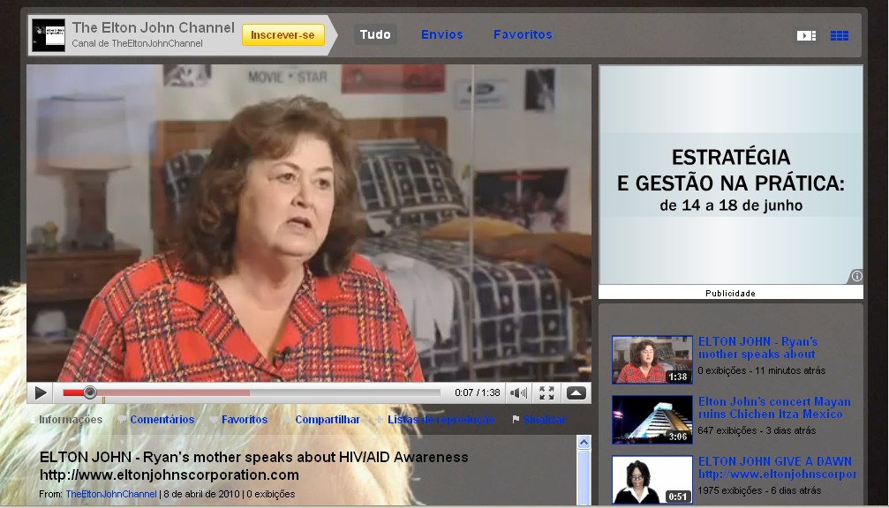
Task: Click the 647 exibições - 3 dias atrás text
Action: (757, 430)
